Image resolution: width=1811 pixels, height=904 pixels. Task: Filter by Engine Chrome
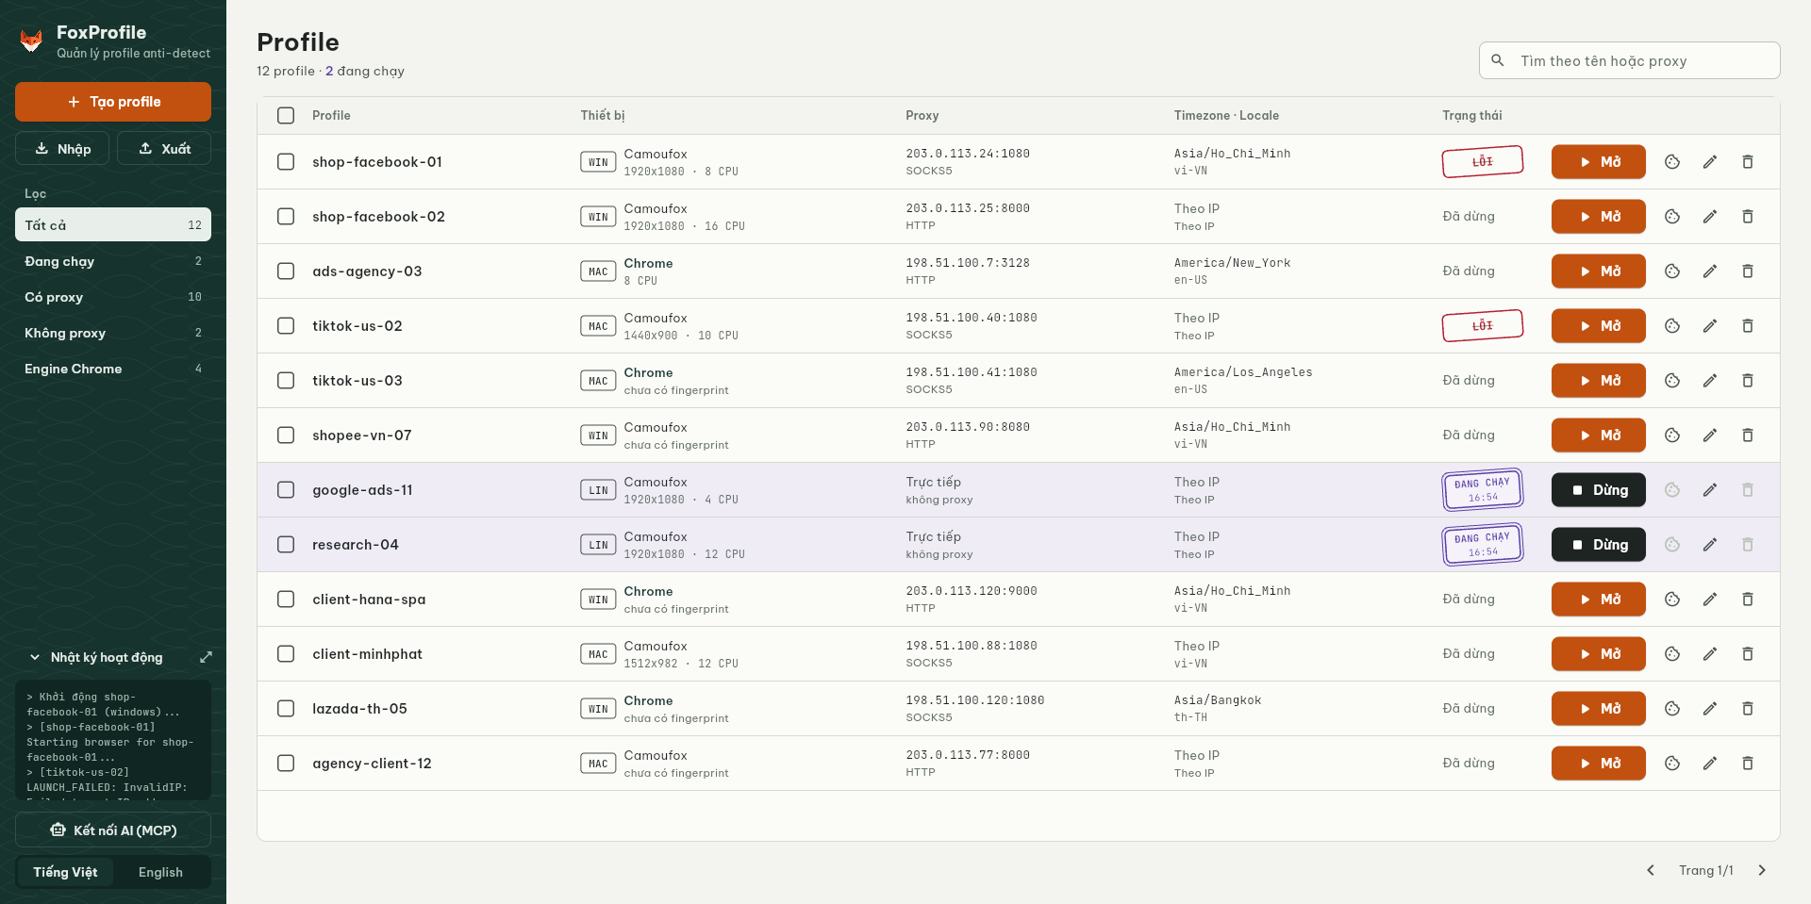[x=113, y=369]
